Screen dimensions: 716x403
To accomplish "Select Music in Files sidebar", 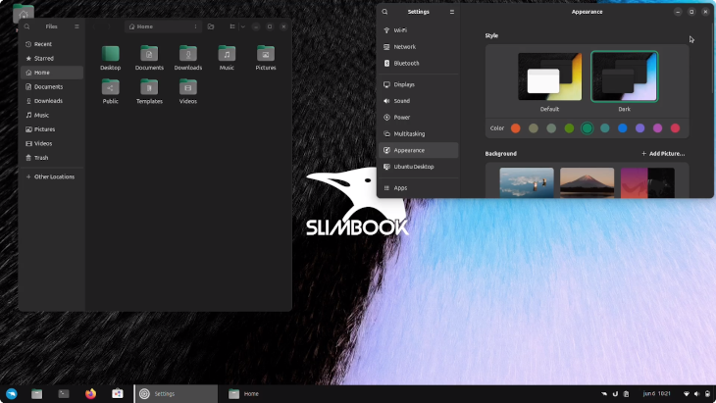I will click(x=52, y=115).
